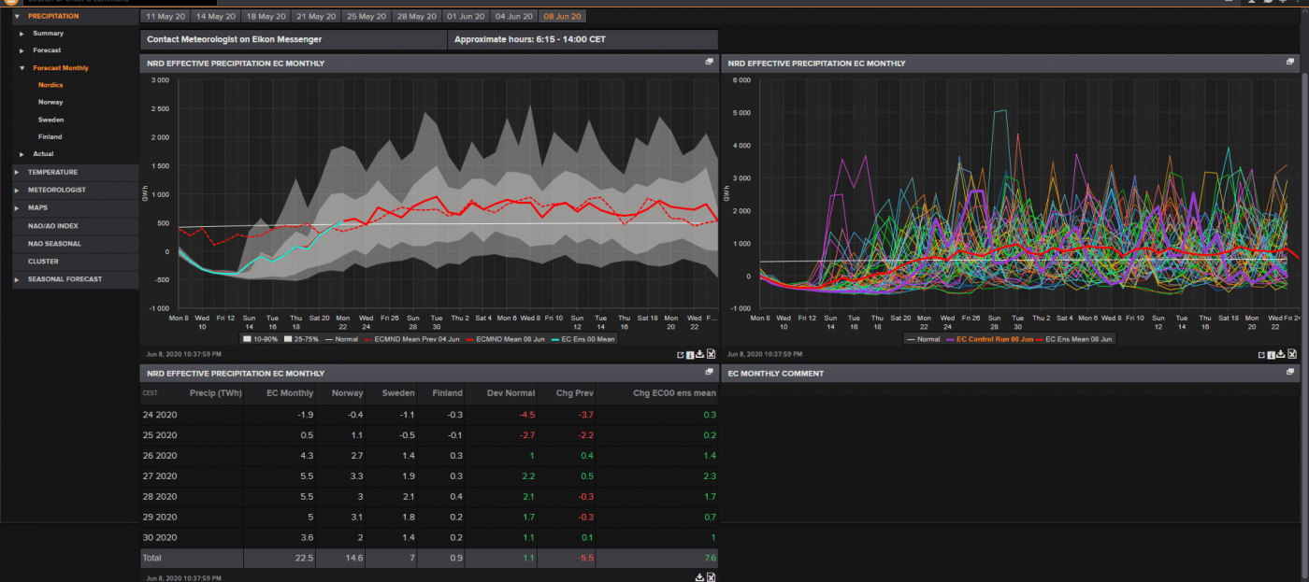This screenshot has height=582, width=1309.
Task: Expand the Forecast tree arrow
Action: pyautogui.click(x=22, y=50)
